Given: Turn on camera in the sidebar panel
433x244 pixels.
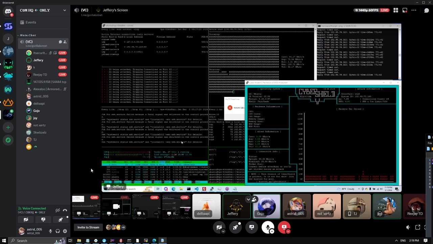Looking at the screenshot, I should tap(26, 220).
